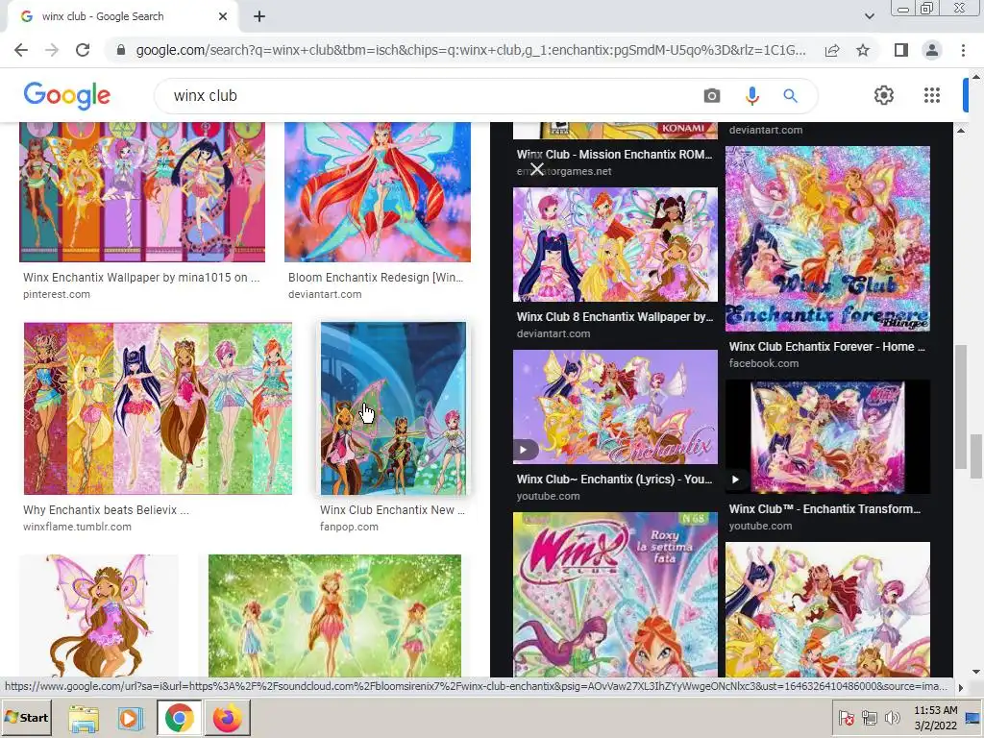Select Winx Club Enchantix New fanpop image
Viewport: 984px width, 738px height.
pyautogui.click(x=393, y=408)
